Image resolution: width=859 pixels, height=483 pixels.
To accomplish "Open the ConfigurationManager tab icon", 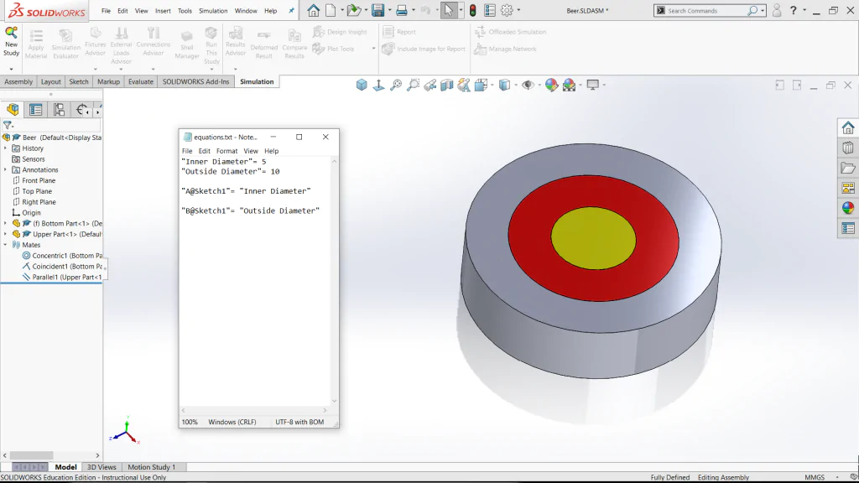I will pos(59,110).
